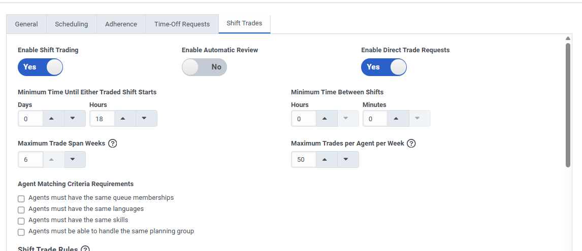Turn off Enable Shift Trading toggle

40,67
